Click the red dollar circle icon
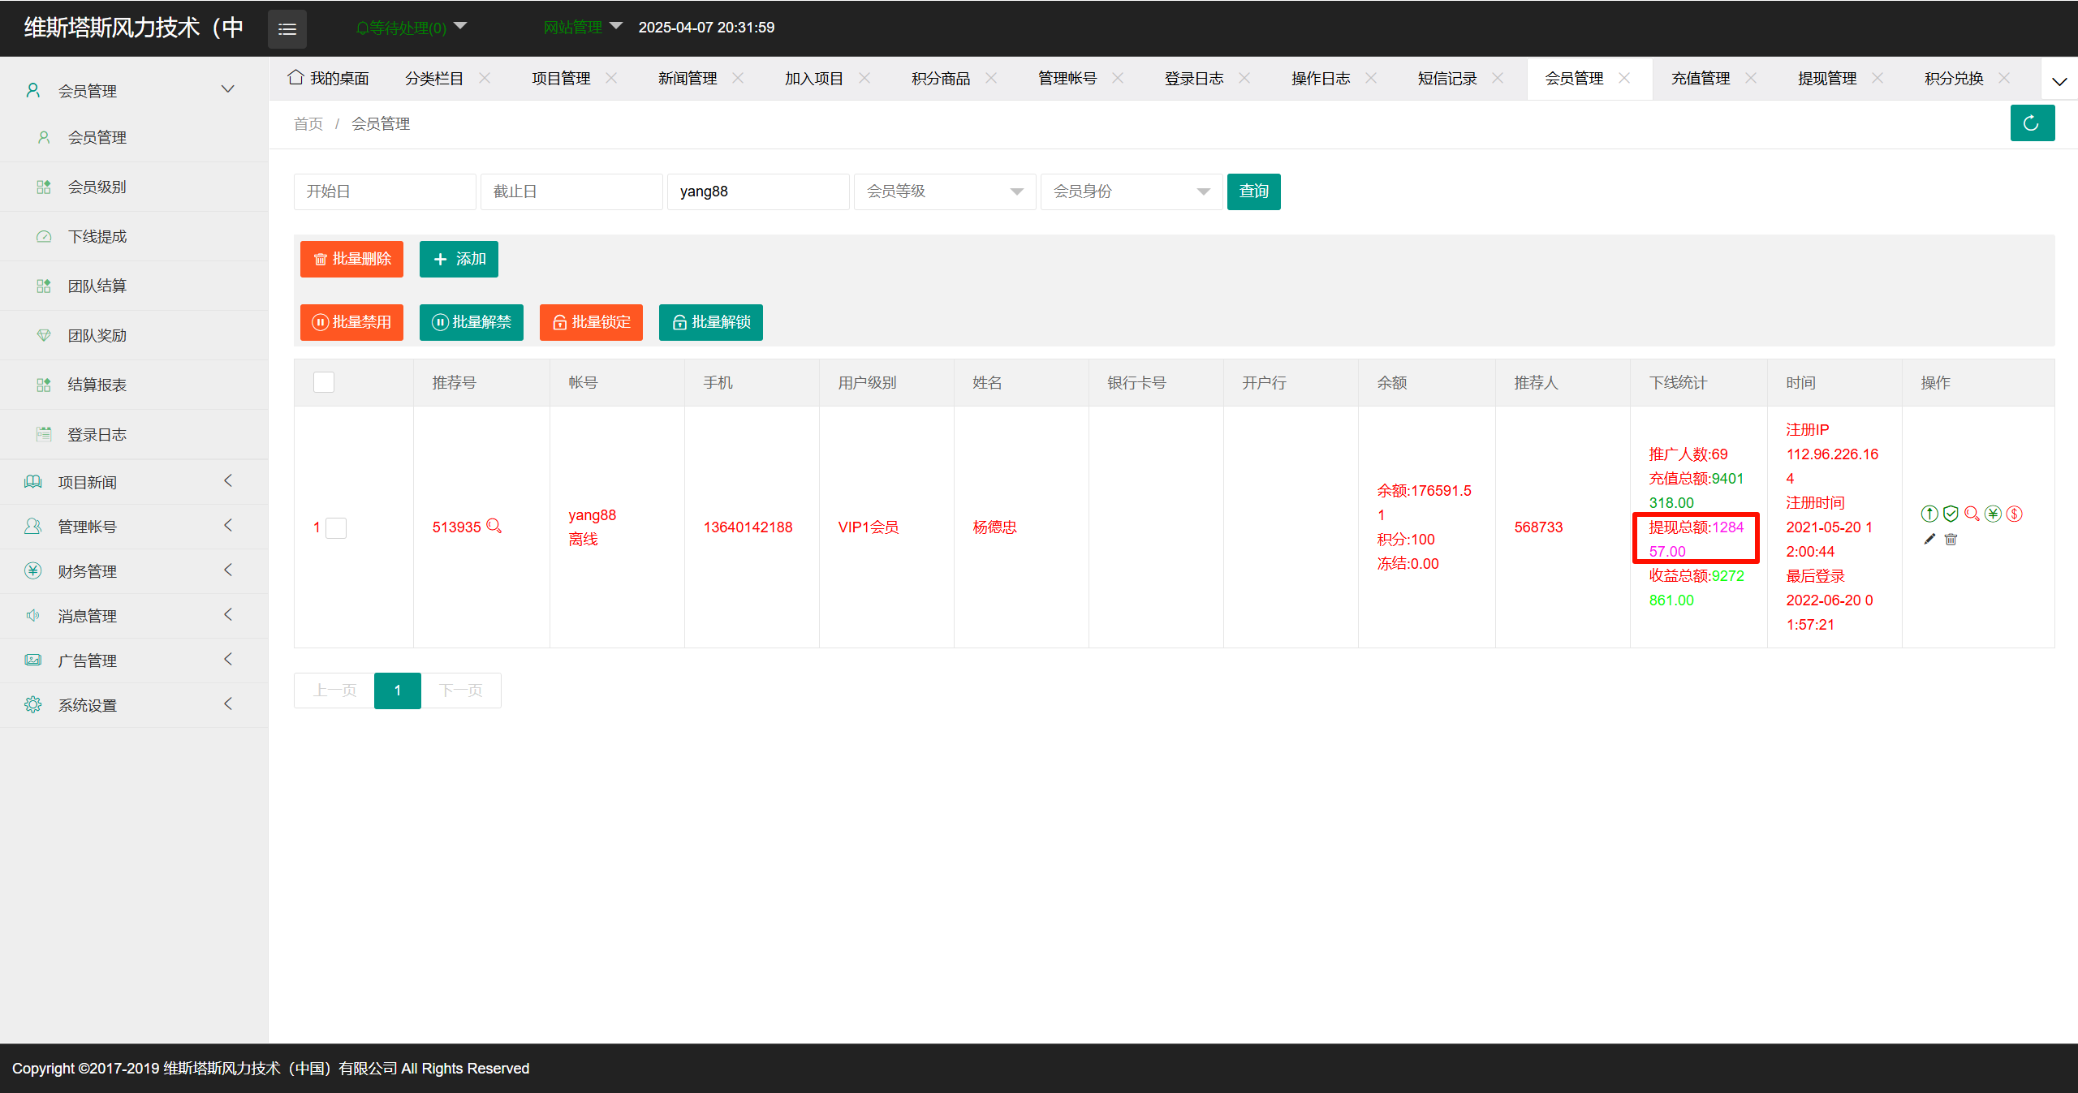This screenshot has height=1093, width=2078. 2014,514
